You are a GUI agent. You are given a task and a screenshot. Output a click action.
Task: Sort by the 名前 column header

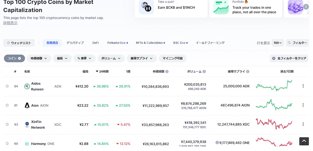click(27, 71)
